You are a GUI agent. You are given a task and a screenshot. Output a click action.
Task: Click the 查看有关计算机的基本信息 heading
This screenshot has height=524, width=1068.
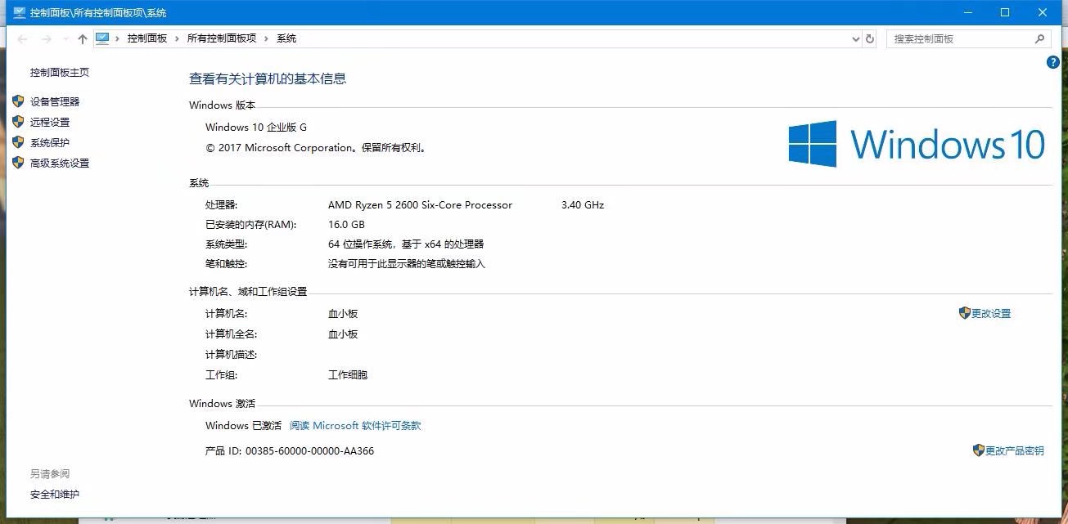pyautogui.click(x=268, y=79)
